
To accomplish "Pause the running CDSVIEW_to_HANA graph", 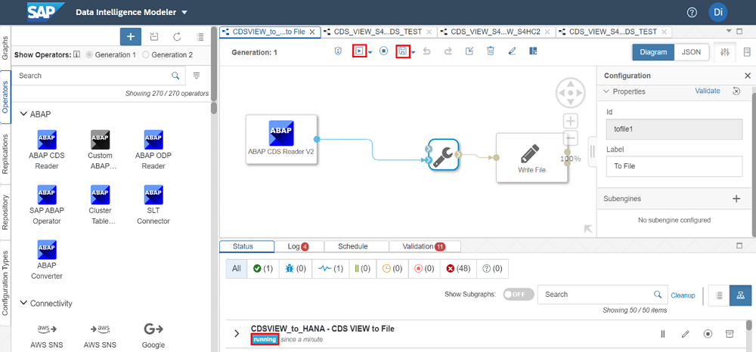I will coord(663,334).
